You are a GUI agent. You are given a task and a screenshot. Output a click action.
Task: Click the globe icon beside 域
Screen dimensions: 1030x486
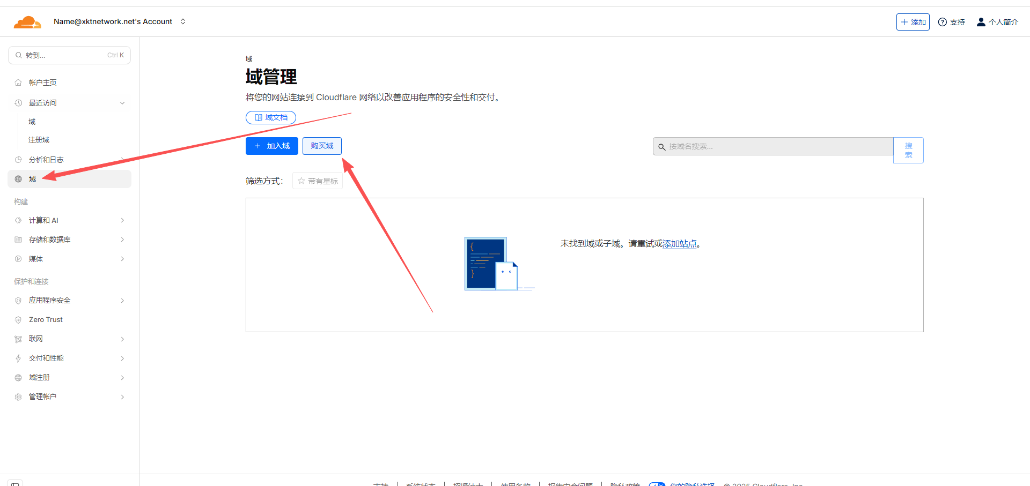[x=18, y=179]
